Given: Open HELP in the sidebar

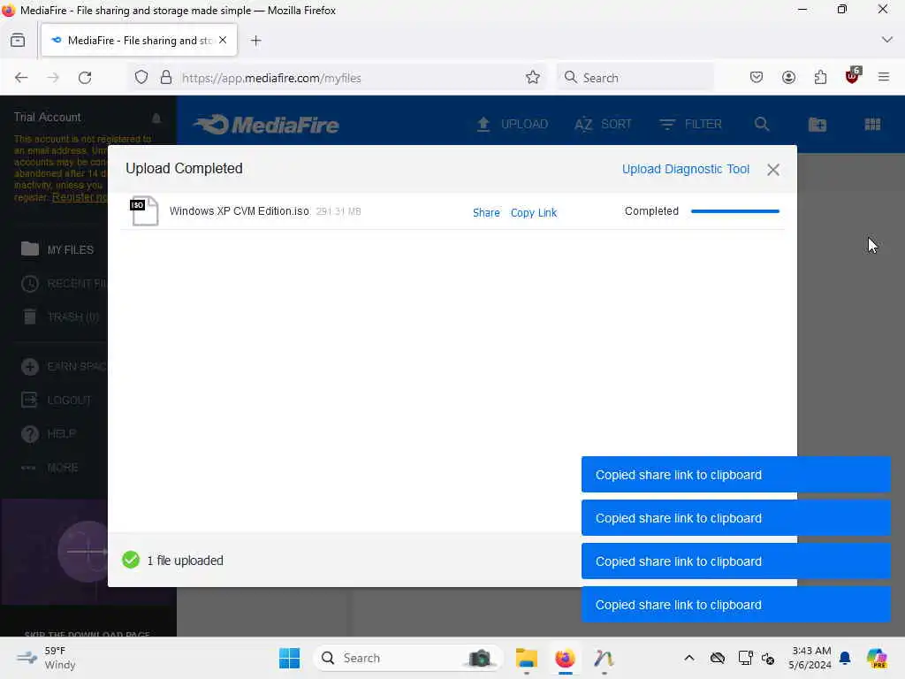Looking at the screenshot, I should click(x=49, y=433).
